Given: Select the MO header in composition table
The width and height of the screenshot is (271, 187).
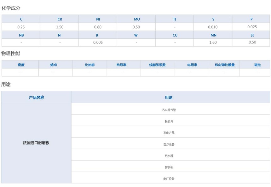Looking at the screenshot, I should click(x=137, y=19).
